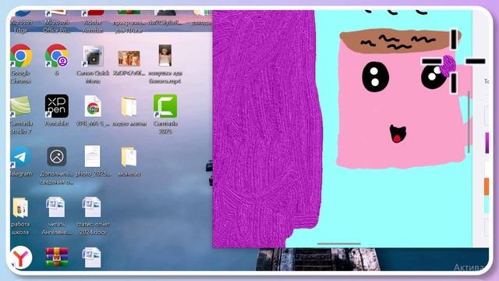499x281 pixels.
Task: Launch the Chrome profile shortcut labeled 6
Action: click(57, 55)
